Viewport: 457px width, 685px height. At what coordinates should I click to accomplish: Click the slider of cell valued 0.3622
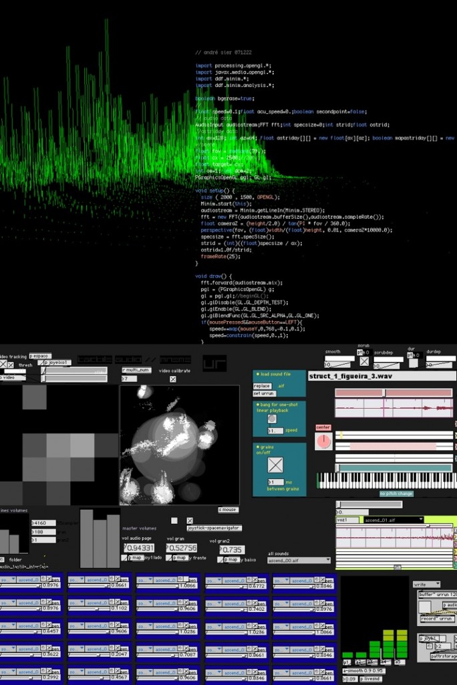(x=21, y=654)
